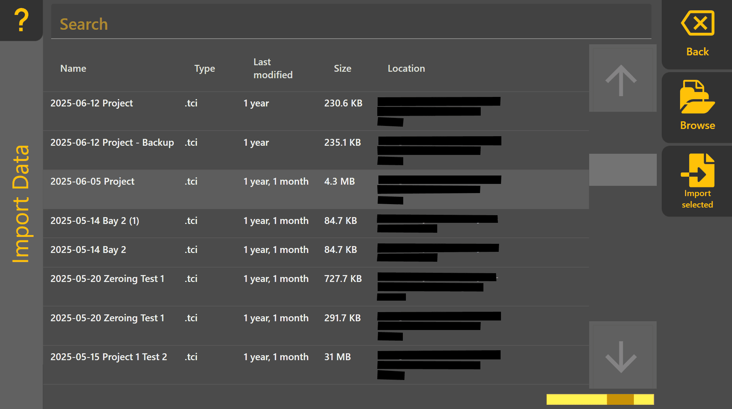Screen dimensions: 732x409
Task: Select the 2025-06-12 Project - Backup row
Action: (316, 150)
